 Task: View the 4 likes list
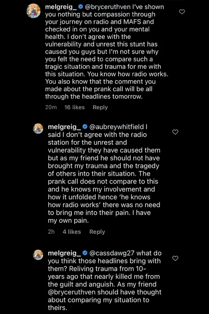72,232
